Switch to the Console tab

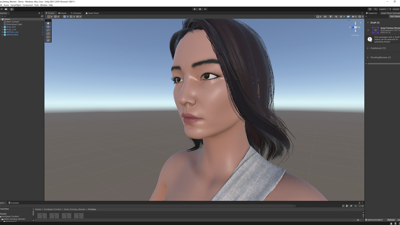(x=14, y=203)
